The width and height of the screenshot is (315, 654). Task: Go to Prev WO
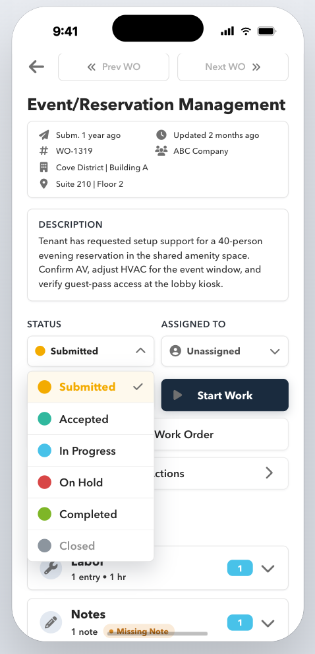[x=114, y=67]
